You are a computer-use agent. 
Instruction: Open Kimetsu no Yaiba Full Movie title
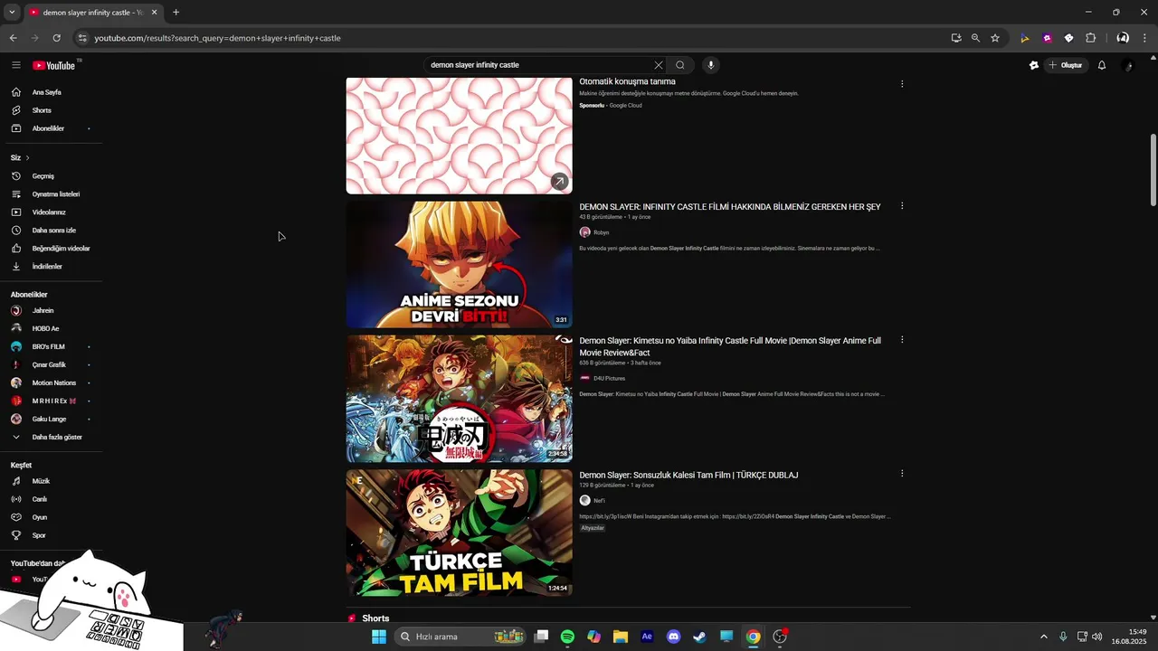click(730, 346)
